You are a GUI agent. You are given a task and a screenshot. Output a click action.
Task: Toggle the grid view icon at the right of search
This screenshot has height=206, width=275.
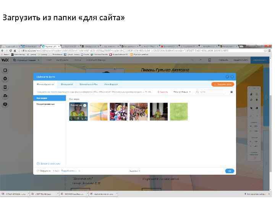tap(232, 92)
